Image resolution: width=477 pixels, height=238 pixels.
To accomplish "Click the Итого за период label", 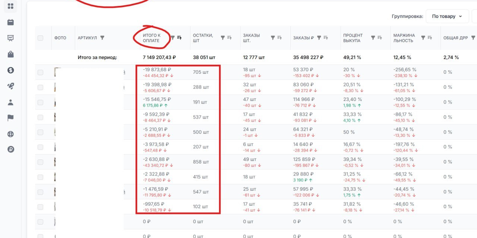I will pos(97,57).
